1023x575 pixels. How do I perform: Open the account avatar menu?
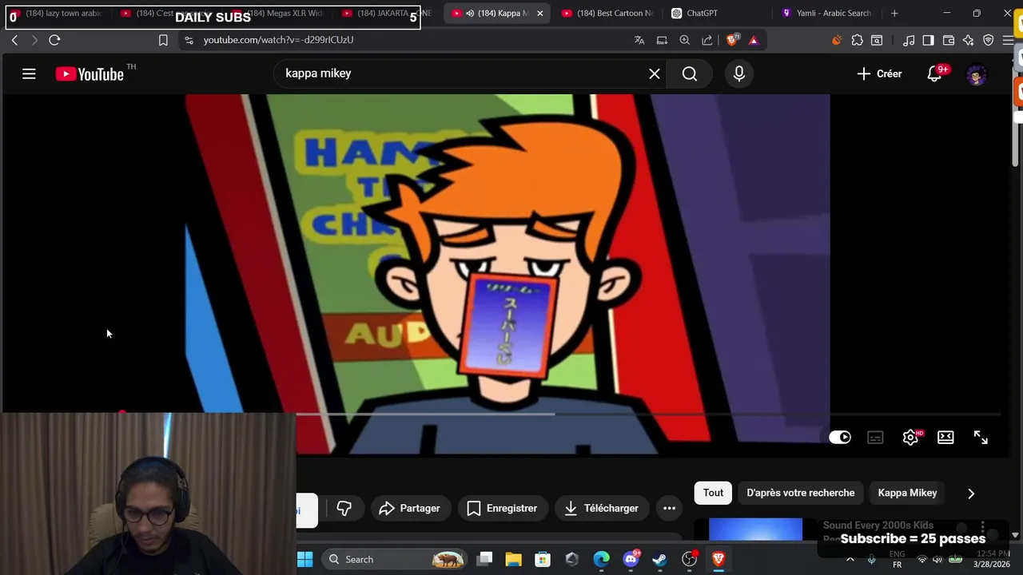(x=977, y=74)
